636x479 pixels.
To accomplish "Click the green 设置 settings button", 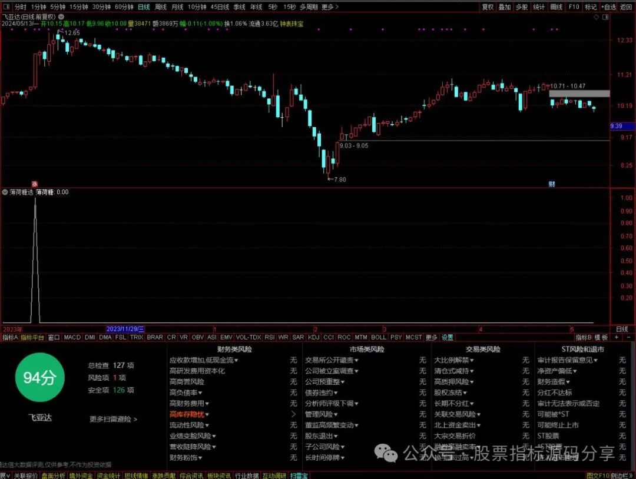I will pyautogui.click(x=448, y=337).
